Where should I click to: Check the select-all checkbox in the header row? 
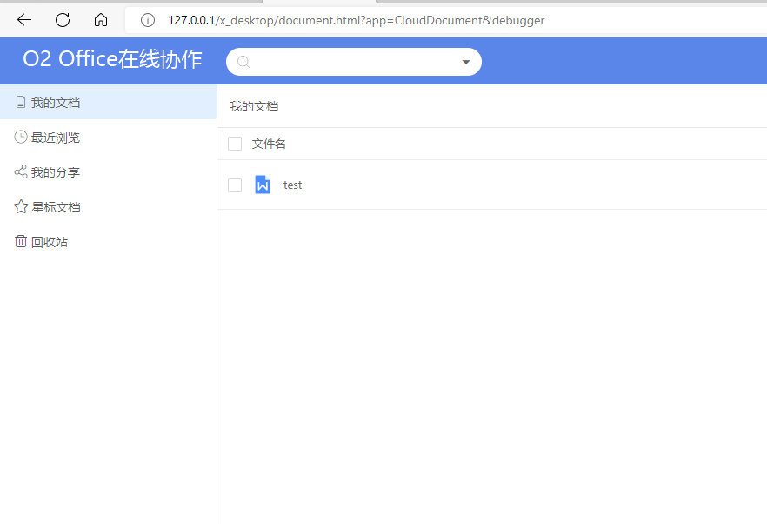click(x=234, y=144)
